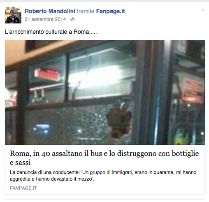209x202 pixels.
Task: Open the Fanpage.it page link in header
Action: (x=110, y=11)
